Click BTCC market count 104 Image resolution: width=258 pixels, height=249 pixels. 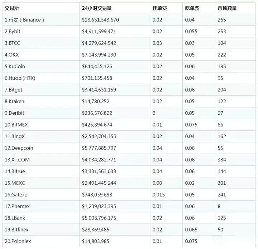pyautogui.click(x=222, y=43)
